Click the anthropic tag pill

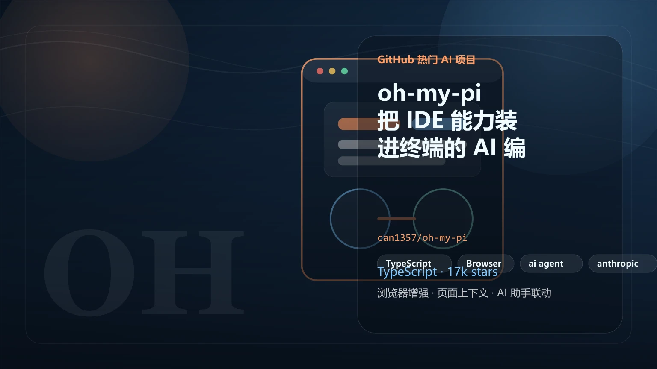[622, 263]
